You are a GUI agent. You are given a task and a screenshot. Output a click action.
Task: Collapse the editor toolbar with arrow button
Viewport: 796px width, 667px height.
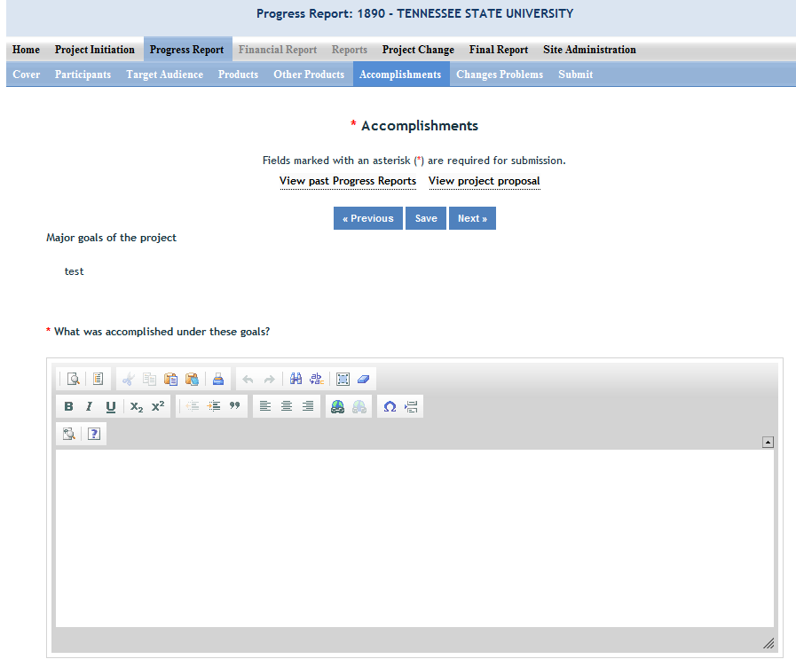(x=768, y=443)
